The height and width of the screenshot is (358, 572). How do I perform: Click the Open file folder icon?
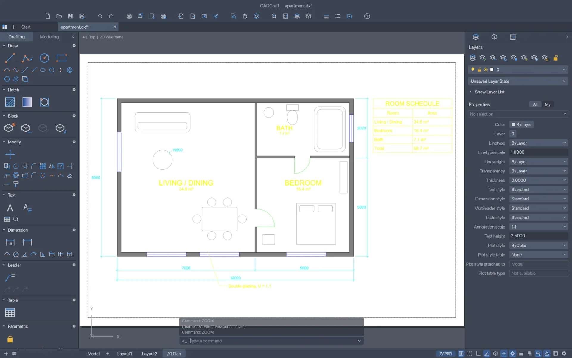(59, 16)
